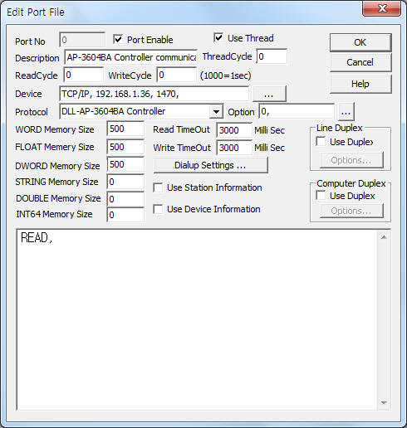The width and height of the screenshot is (407, 428).
Task: Enable Use Device Information checkbox
Action: (158, 209)
